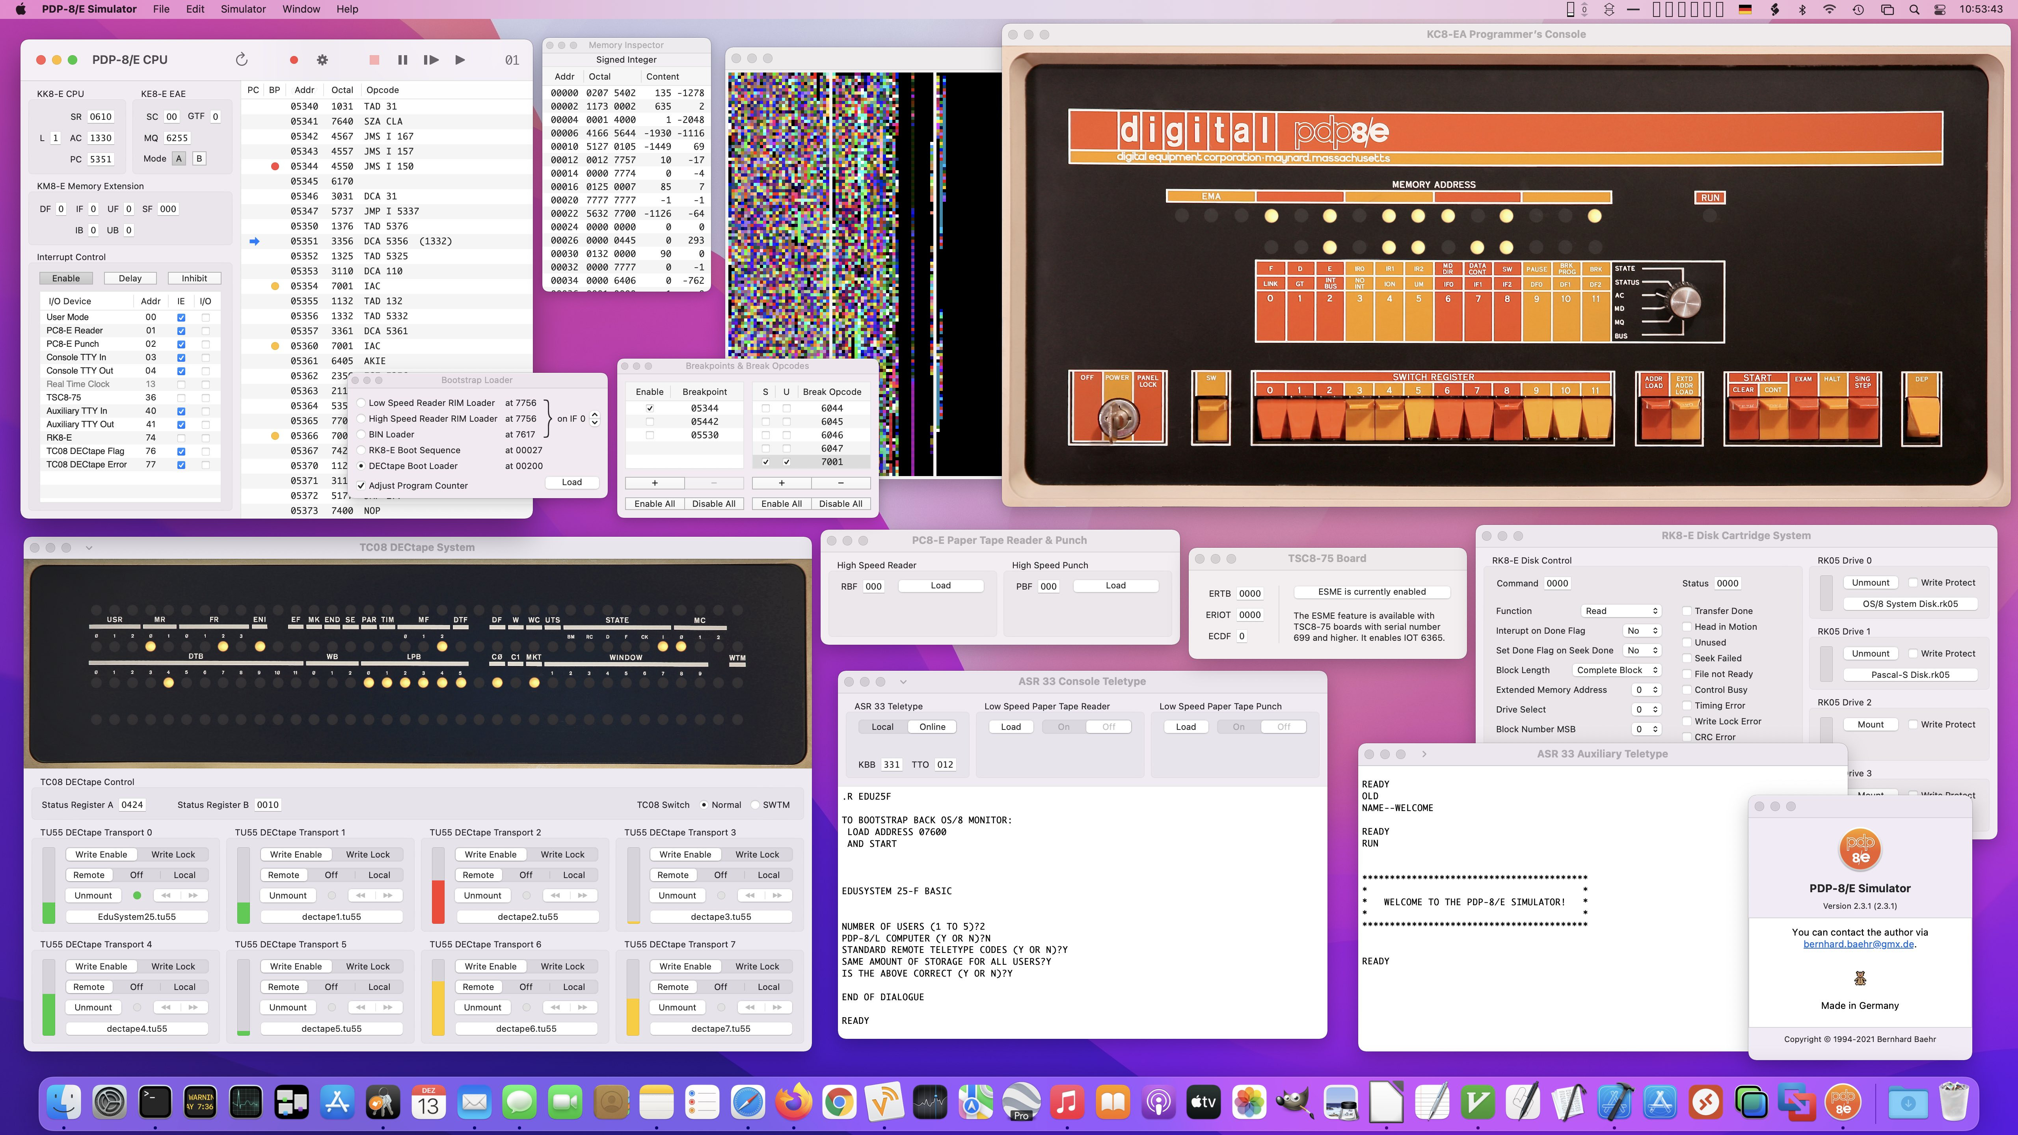The height and width of the screenshot is (1135, 2018).
Task: Open Extended Memory Address dropdown
Action: 1647,690
